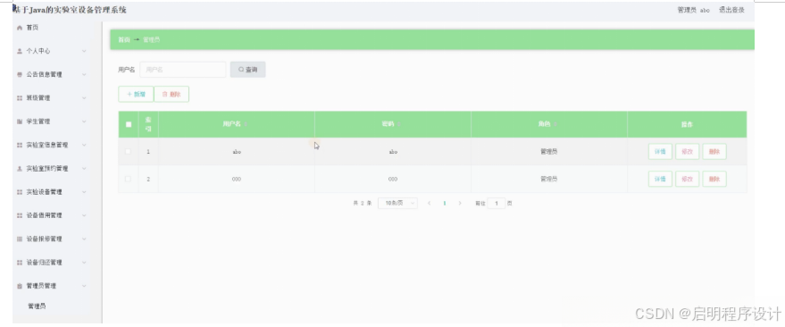Click the 首页 breadcrumb link

[x=123, y=39]
